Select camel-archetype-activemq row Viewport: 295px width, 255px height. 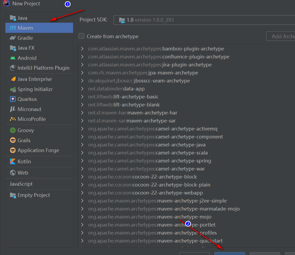tap(186, 129)
